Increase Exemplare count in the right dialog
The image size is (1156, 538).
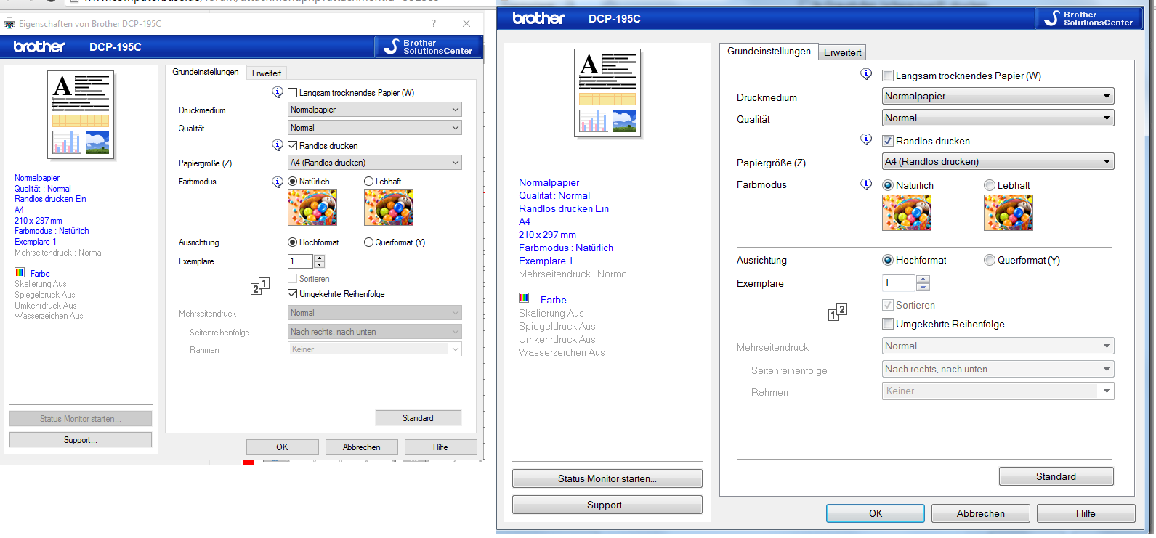923,280
